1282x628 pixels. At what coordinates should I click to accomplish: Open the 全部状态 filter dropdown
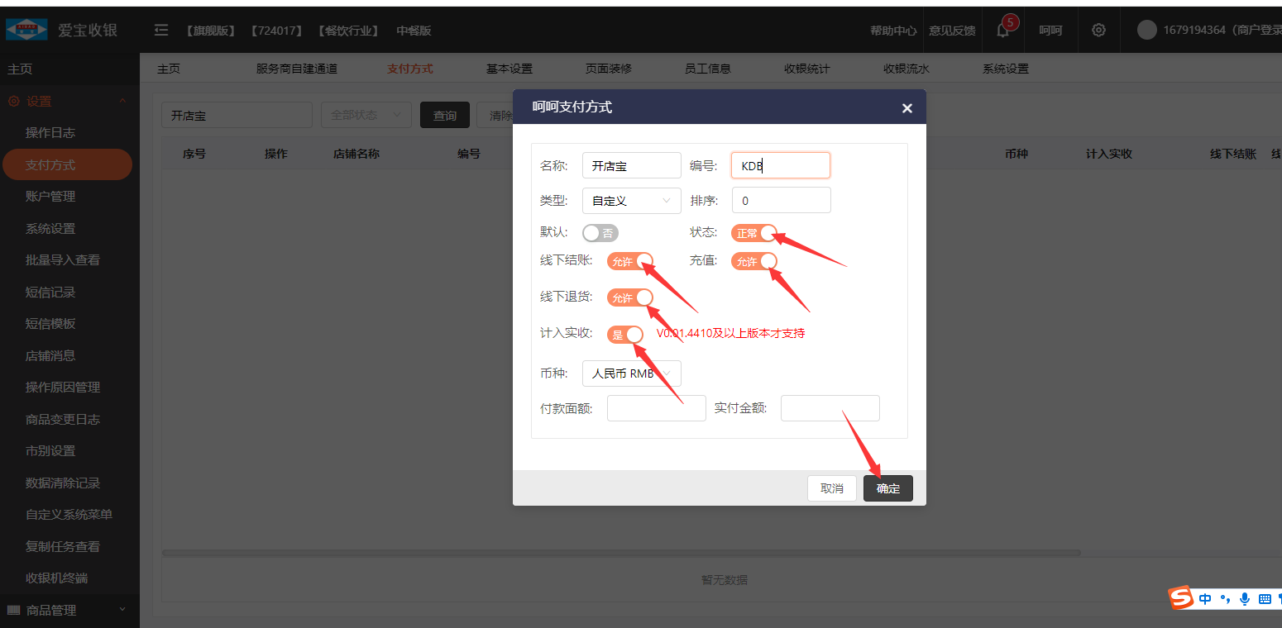pos(366,116)
